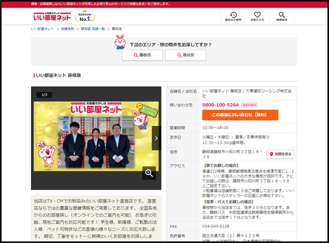This screenshot has height=243, width=329.
Task: Open map via 地図を見る button
Action: click(280, 154)
